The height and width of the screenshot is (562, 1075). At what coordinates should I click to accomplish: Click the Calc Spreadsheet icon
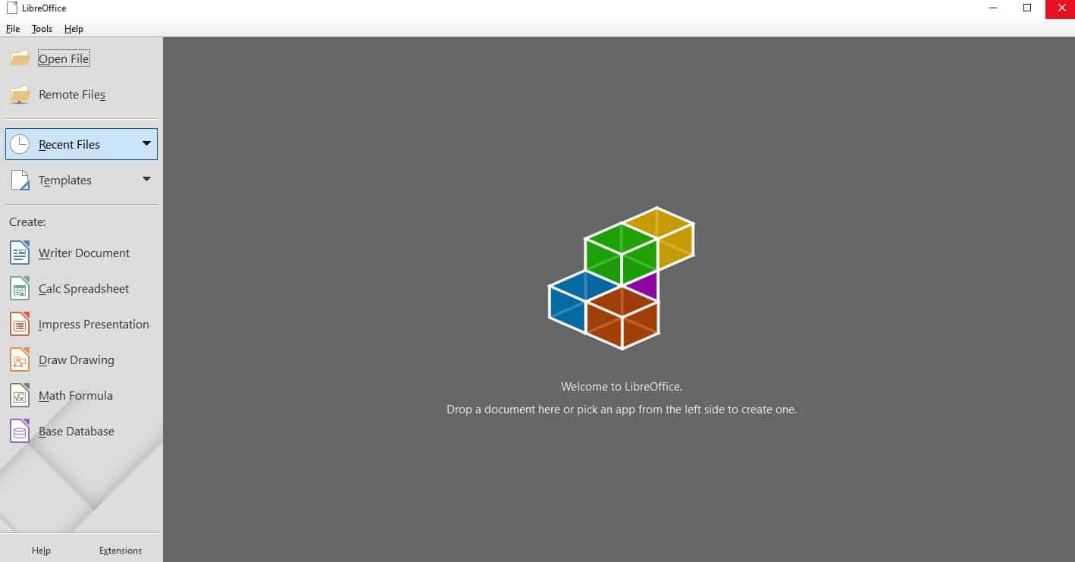pos(20,288)
